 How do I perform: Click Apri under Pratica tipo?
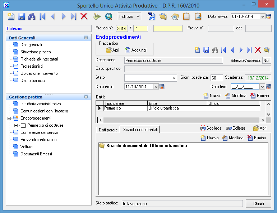[x=112, y=50]
